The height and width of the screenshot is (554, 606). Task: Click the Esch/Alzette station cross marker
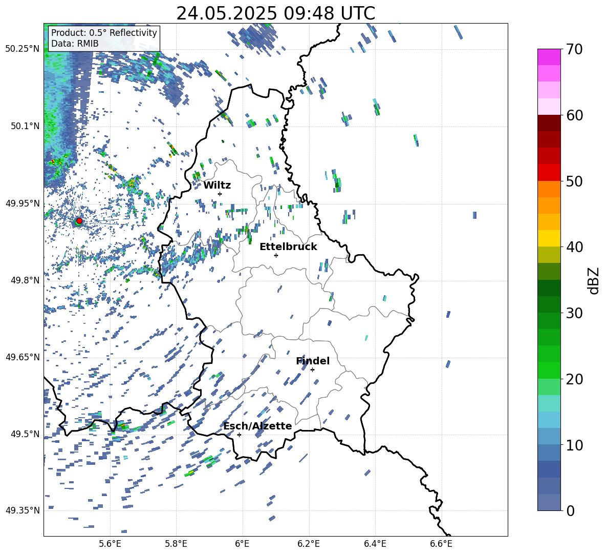[x=239, y=435]
